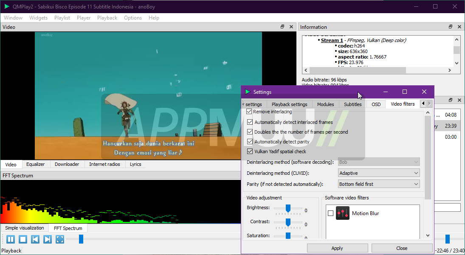The width and height of the screenshot is (465, 255).
Task: Open Subtitles tab in Settings
Action: click(352, 104)
